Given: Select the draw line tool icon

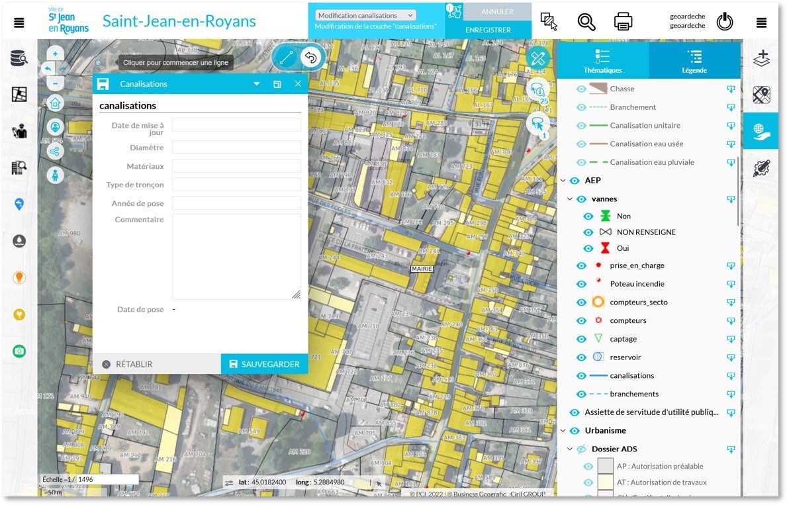Looking at the screenshot, I should point(286,58).
